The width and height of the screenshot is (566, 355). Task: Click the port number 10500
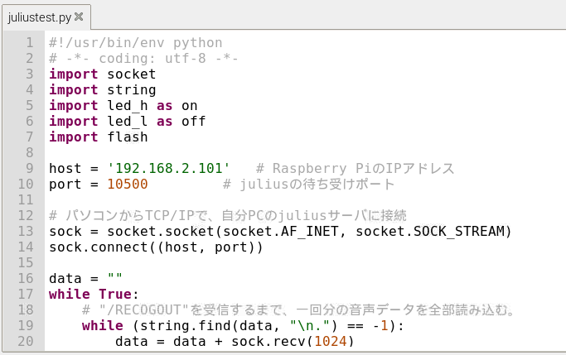point(128,185)
